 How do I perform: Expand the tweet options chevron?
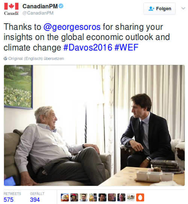click(183, 8)
